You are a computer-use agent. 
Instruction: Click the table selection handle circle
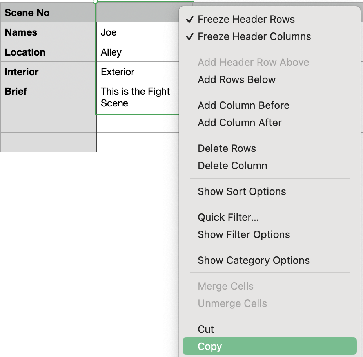click(x=95, y=2)
